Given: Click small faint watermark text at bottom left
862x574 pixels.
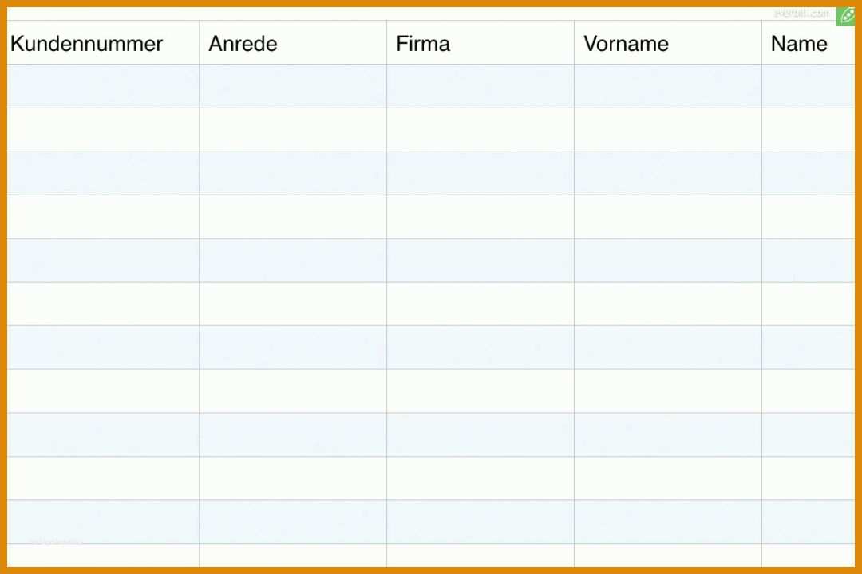Looking at the screenshot, I should [x=54, y=542].
